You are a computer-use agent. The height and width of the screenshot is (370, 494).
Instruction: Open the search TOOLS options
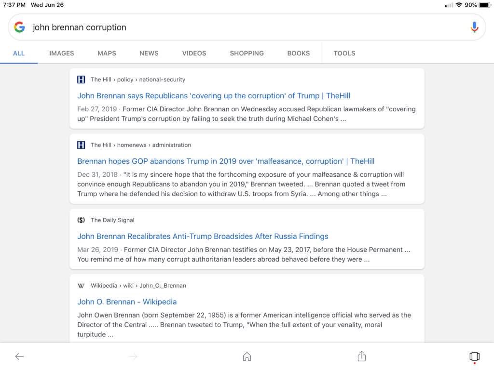344,53
